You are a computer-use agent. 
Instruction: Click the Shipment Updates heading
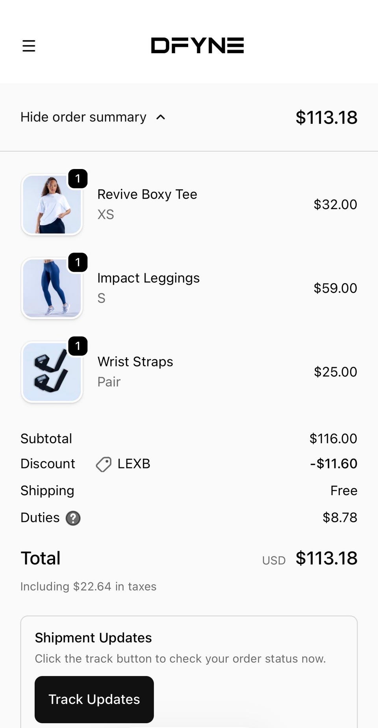point(93,638)
